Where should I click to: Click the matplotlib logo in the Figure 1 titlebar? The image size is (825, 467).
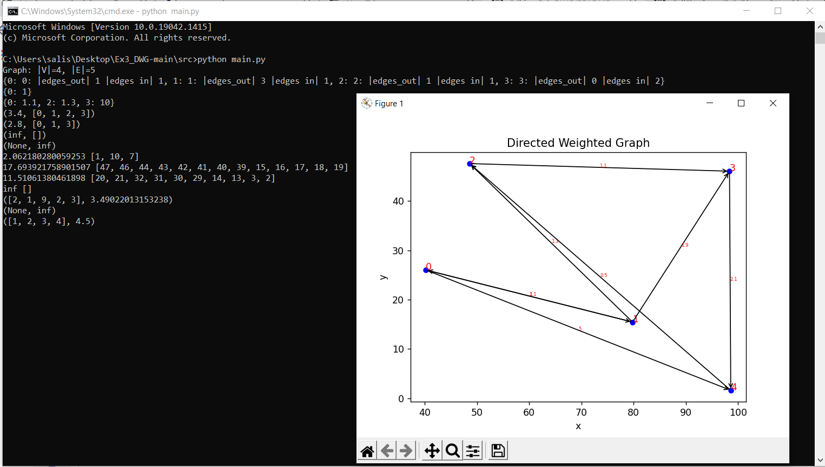[x=366, y=103]
